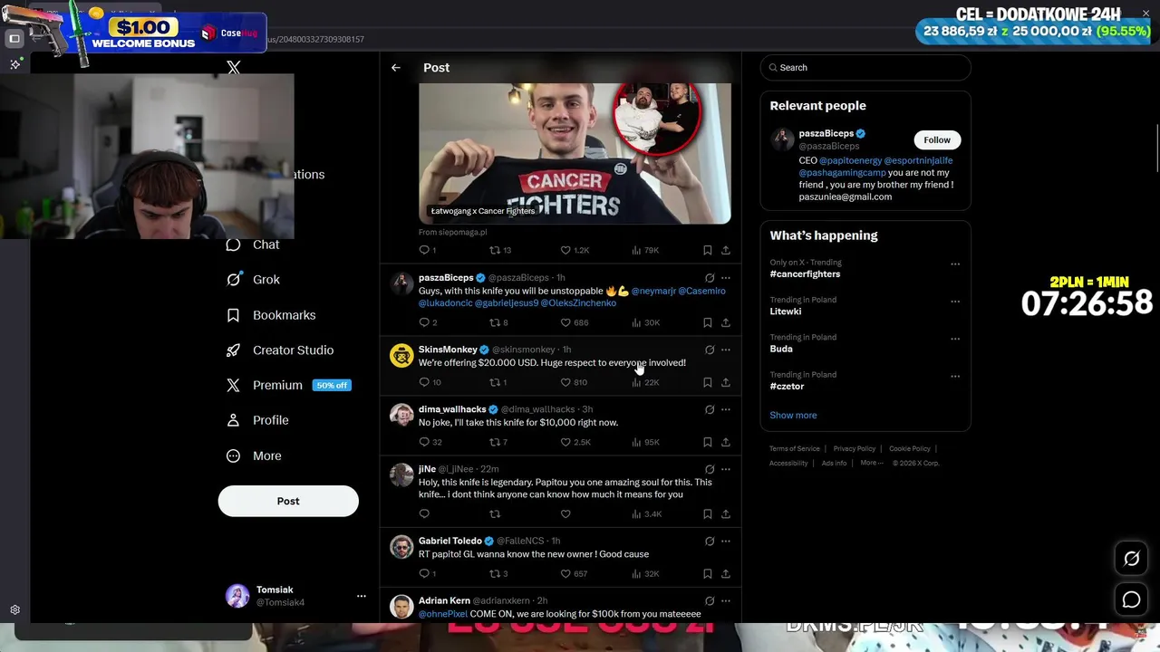
Task: Open the CaseHug welcome bonus banner
Action: 136,34
